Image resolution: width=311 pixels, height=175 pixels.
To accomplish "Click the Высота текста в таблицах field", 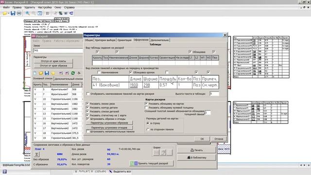I will (x=214, y=94).
